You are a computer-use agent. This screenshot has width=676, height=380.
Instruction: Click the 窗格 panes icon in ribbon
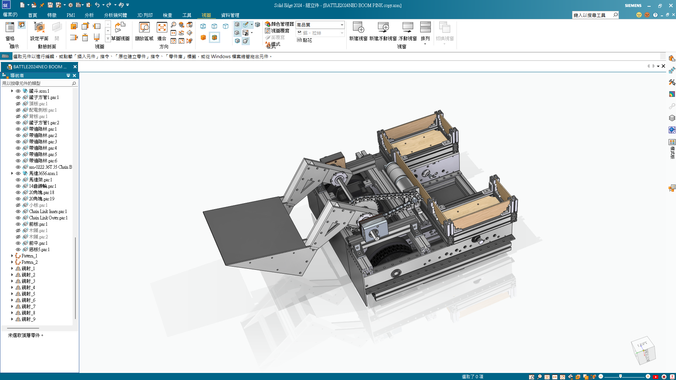[x=10, y=27]
